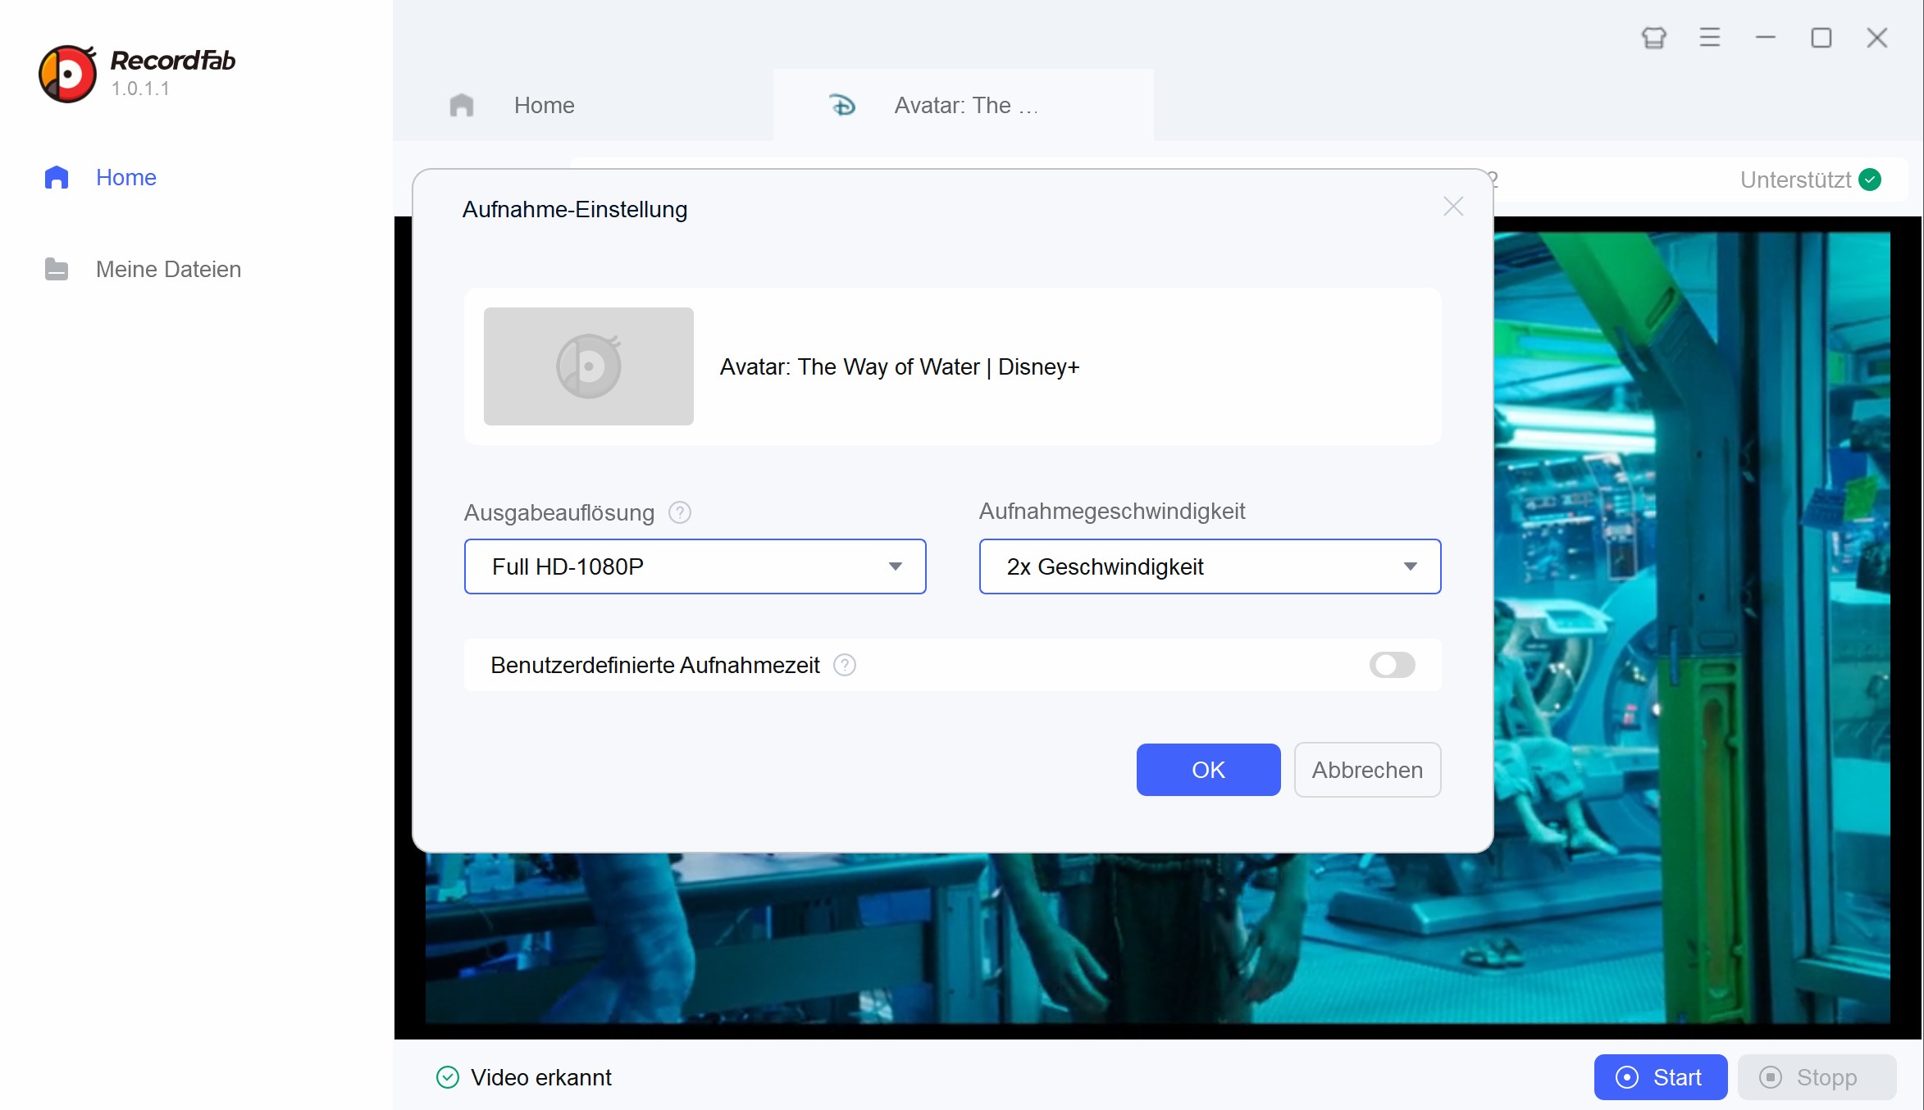Click the Abbrechen button
Image resolution: width=1924 pixels, height=1110 pixels.
[x=1368, y=770]
